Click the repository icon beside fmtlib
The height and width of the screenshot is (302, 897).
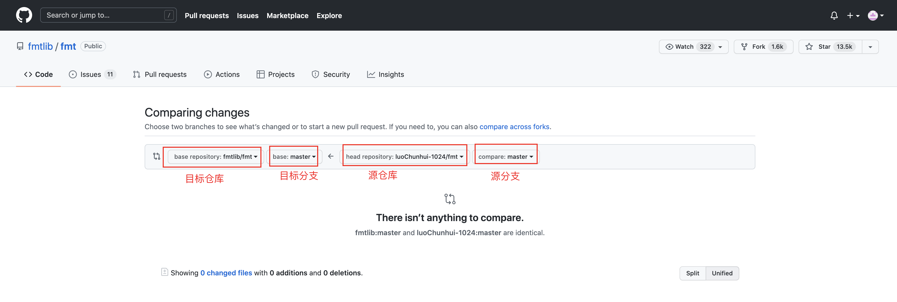pyautogui.click(x=20, y=46)
